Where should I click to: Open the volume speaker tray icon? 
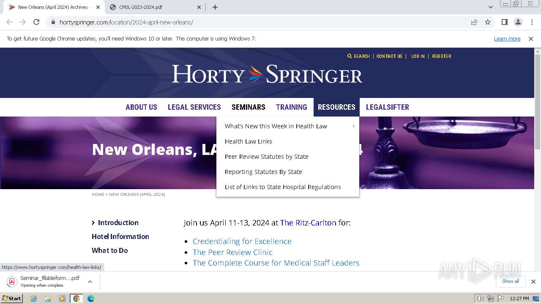coord(481,299)
